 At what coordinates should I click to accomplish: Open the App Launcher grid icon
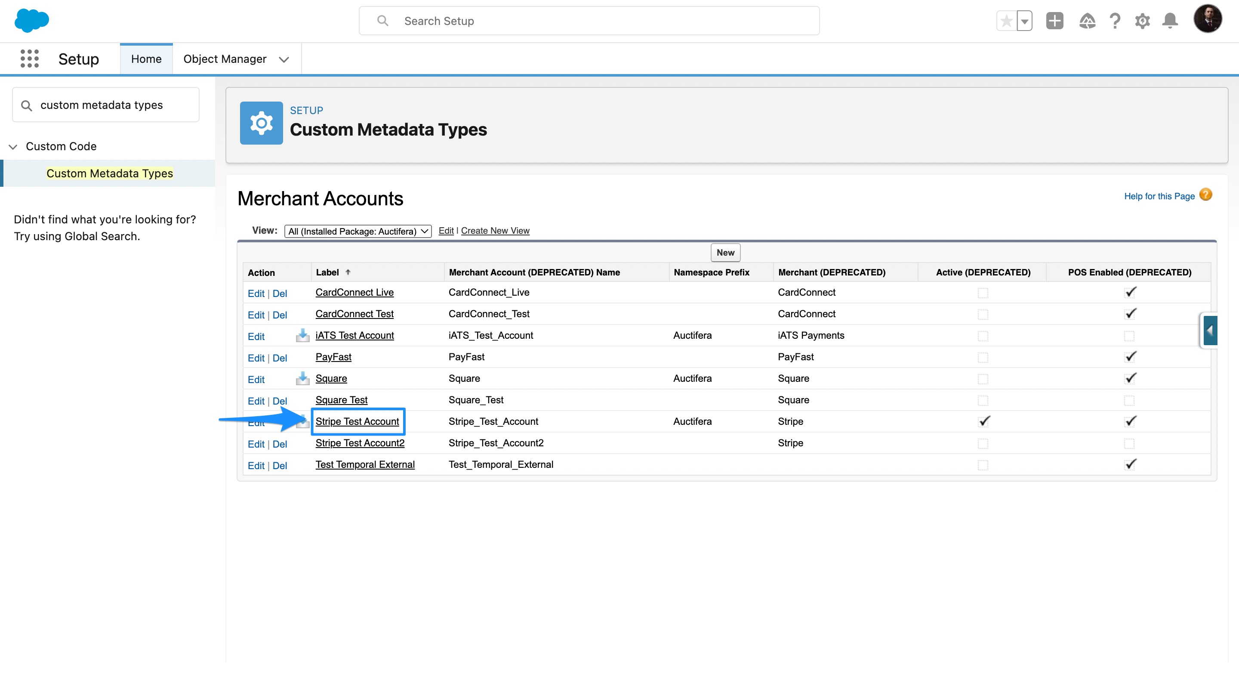pos(29,59)
